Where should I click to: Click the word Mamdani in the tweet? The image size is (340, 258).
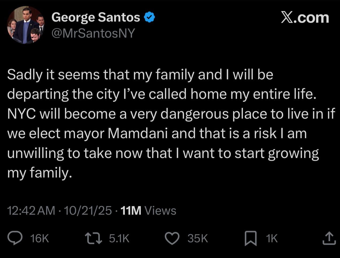138,133
